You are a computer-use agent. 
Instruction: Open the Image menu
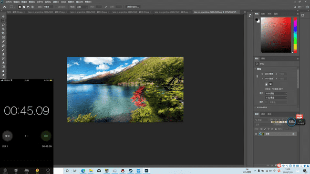24,2
